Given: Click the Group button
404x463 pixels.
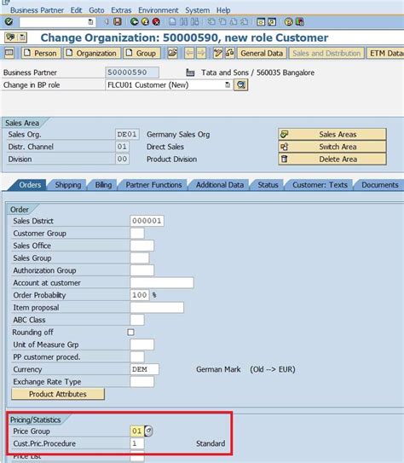Looking at the screenshot, I should [x=141, y=53].
